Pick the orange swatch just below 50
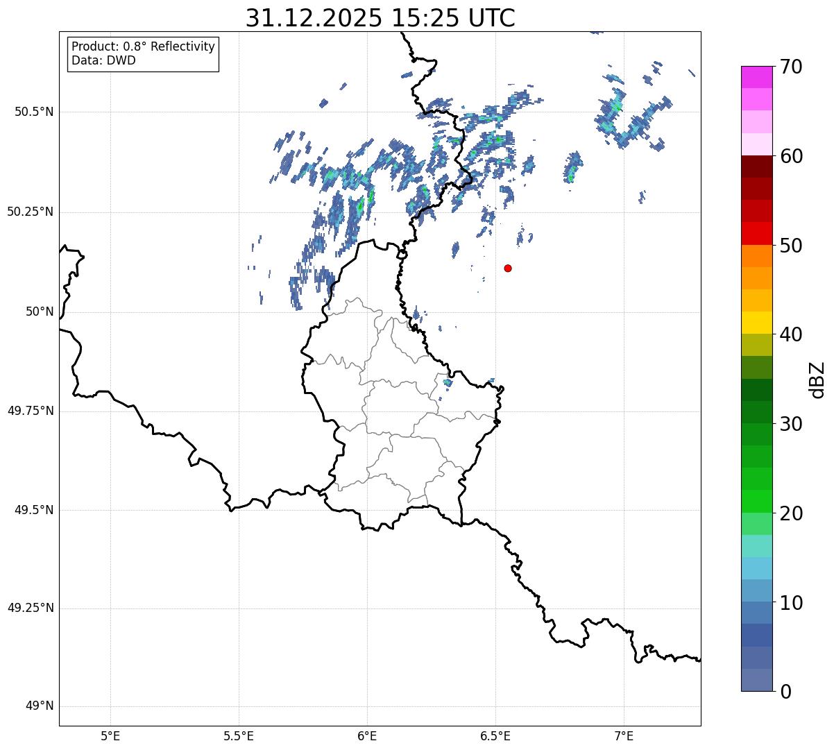This screenshot has width=834, height=750. 756,255
